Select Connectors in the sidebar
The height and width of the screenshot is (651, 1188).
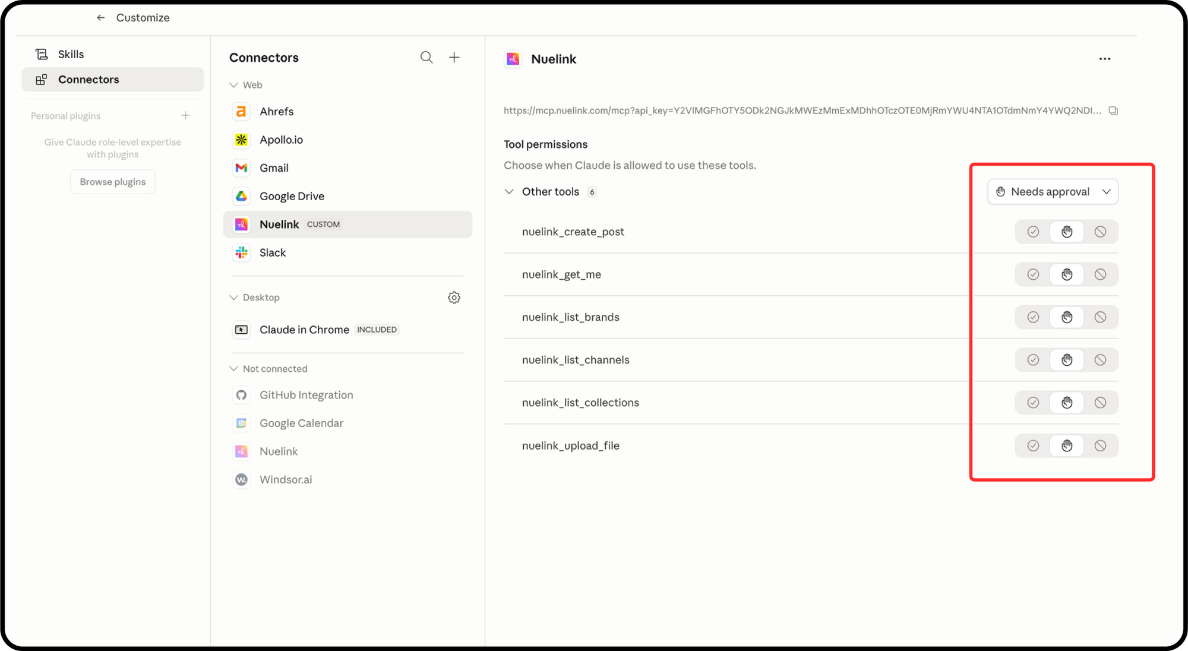(x=89, y=80)
